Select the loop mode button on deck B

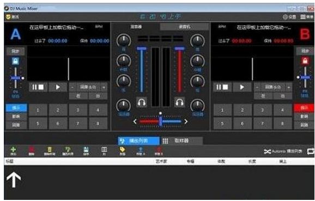304,125
